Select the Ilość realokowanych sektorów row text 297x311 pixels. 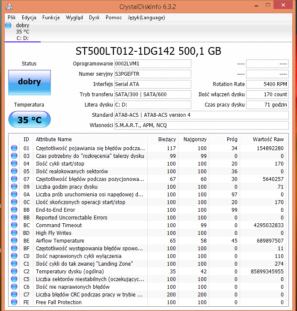(x=72, y=171)
